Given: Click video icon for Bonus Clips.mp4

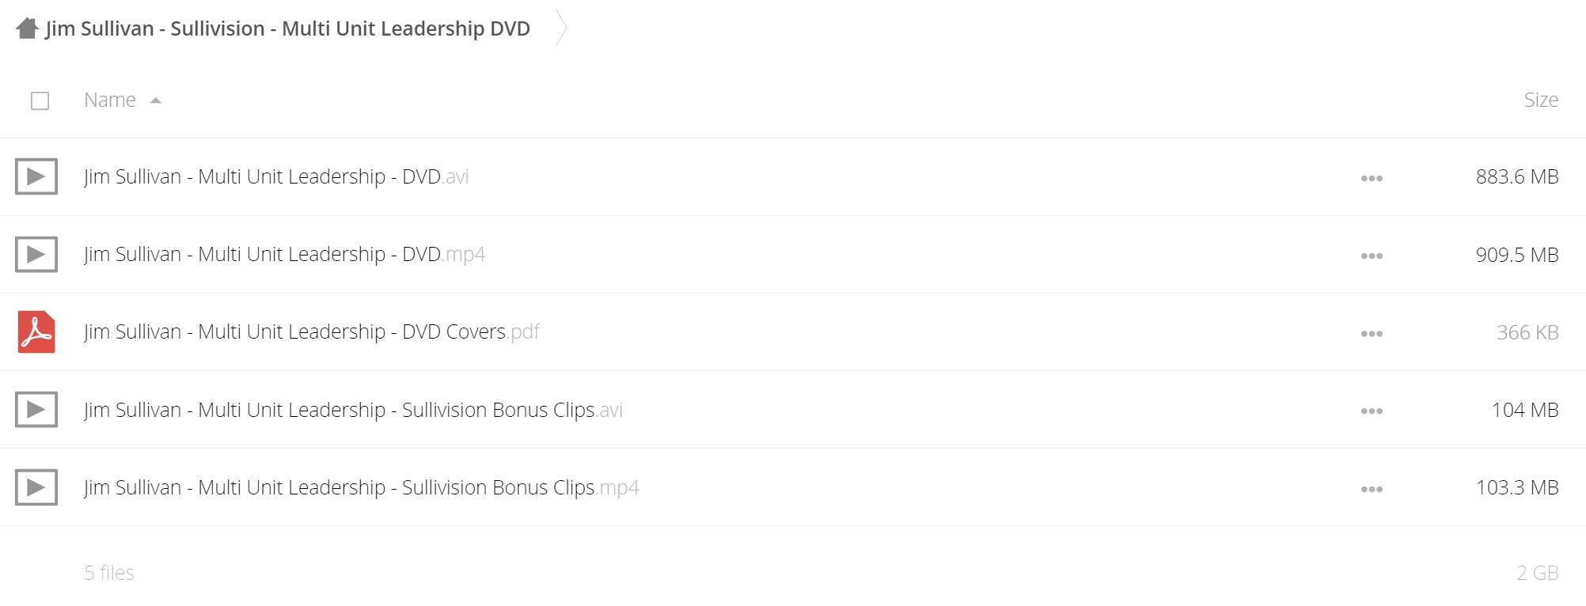Looking at the screenshot, I should [36, 487].
